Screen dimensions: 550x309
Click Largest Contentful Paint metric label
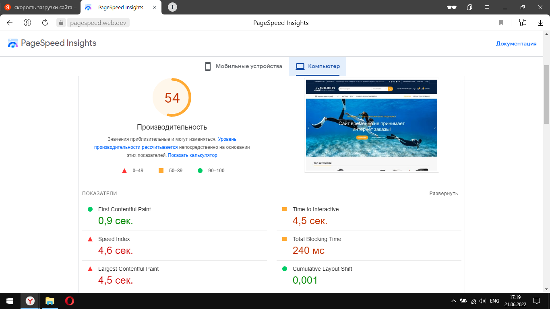click(128, 269)
